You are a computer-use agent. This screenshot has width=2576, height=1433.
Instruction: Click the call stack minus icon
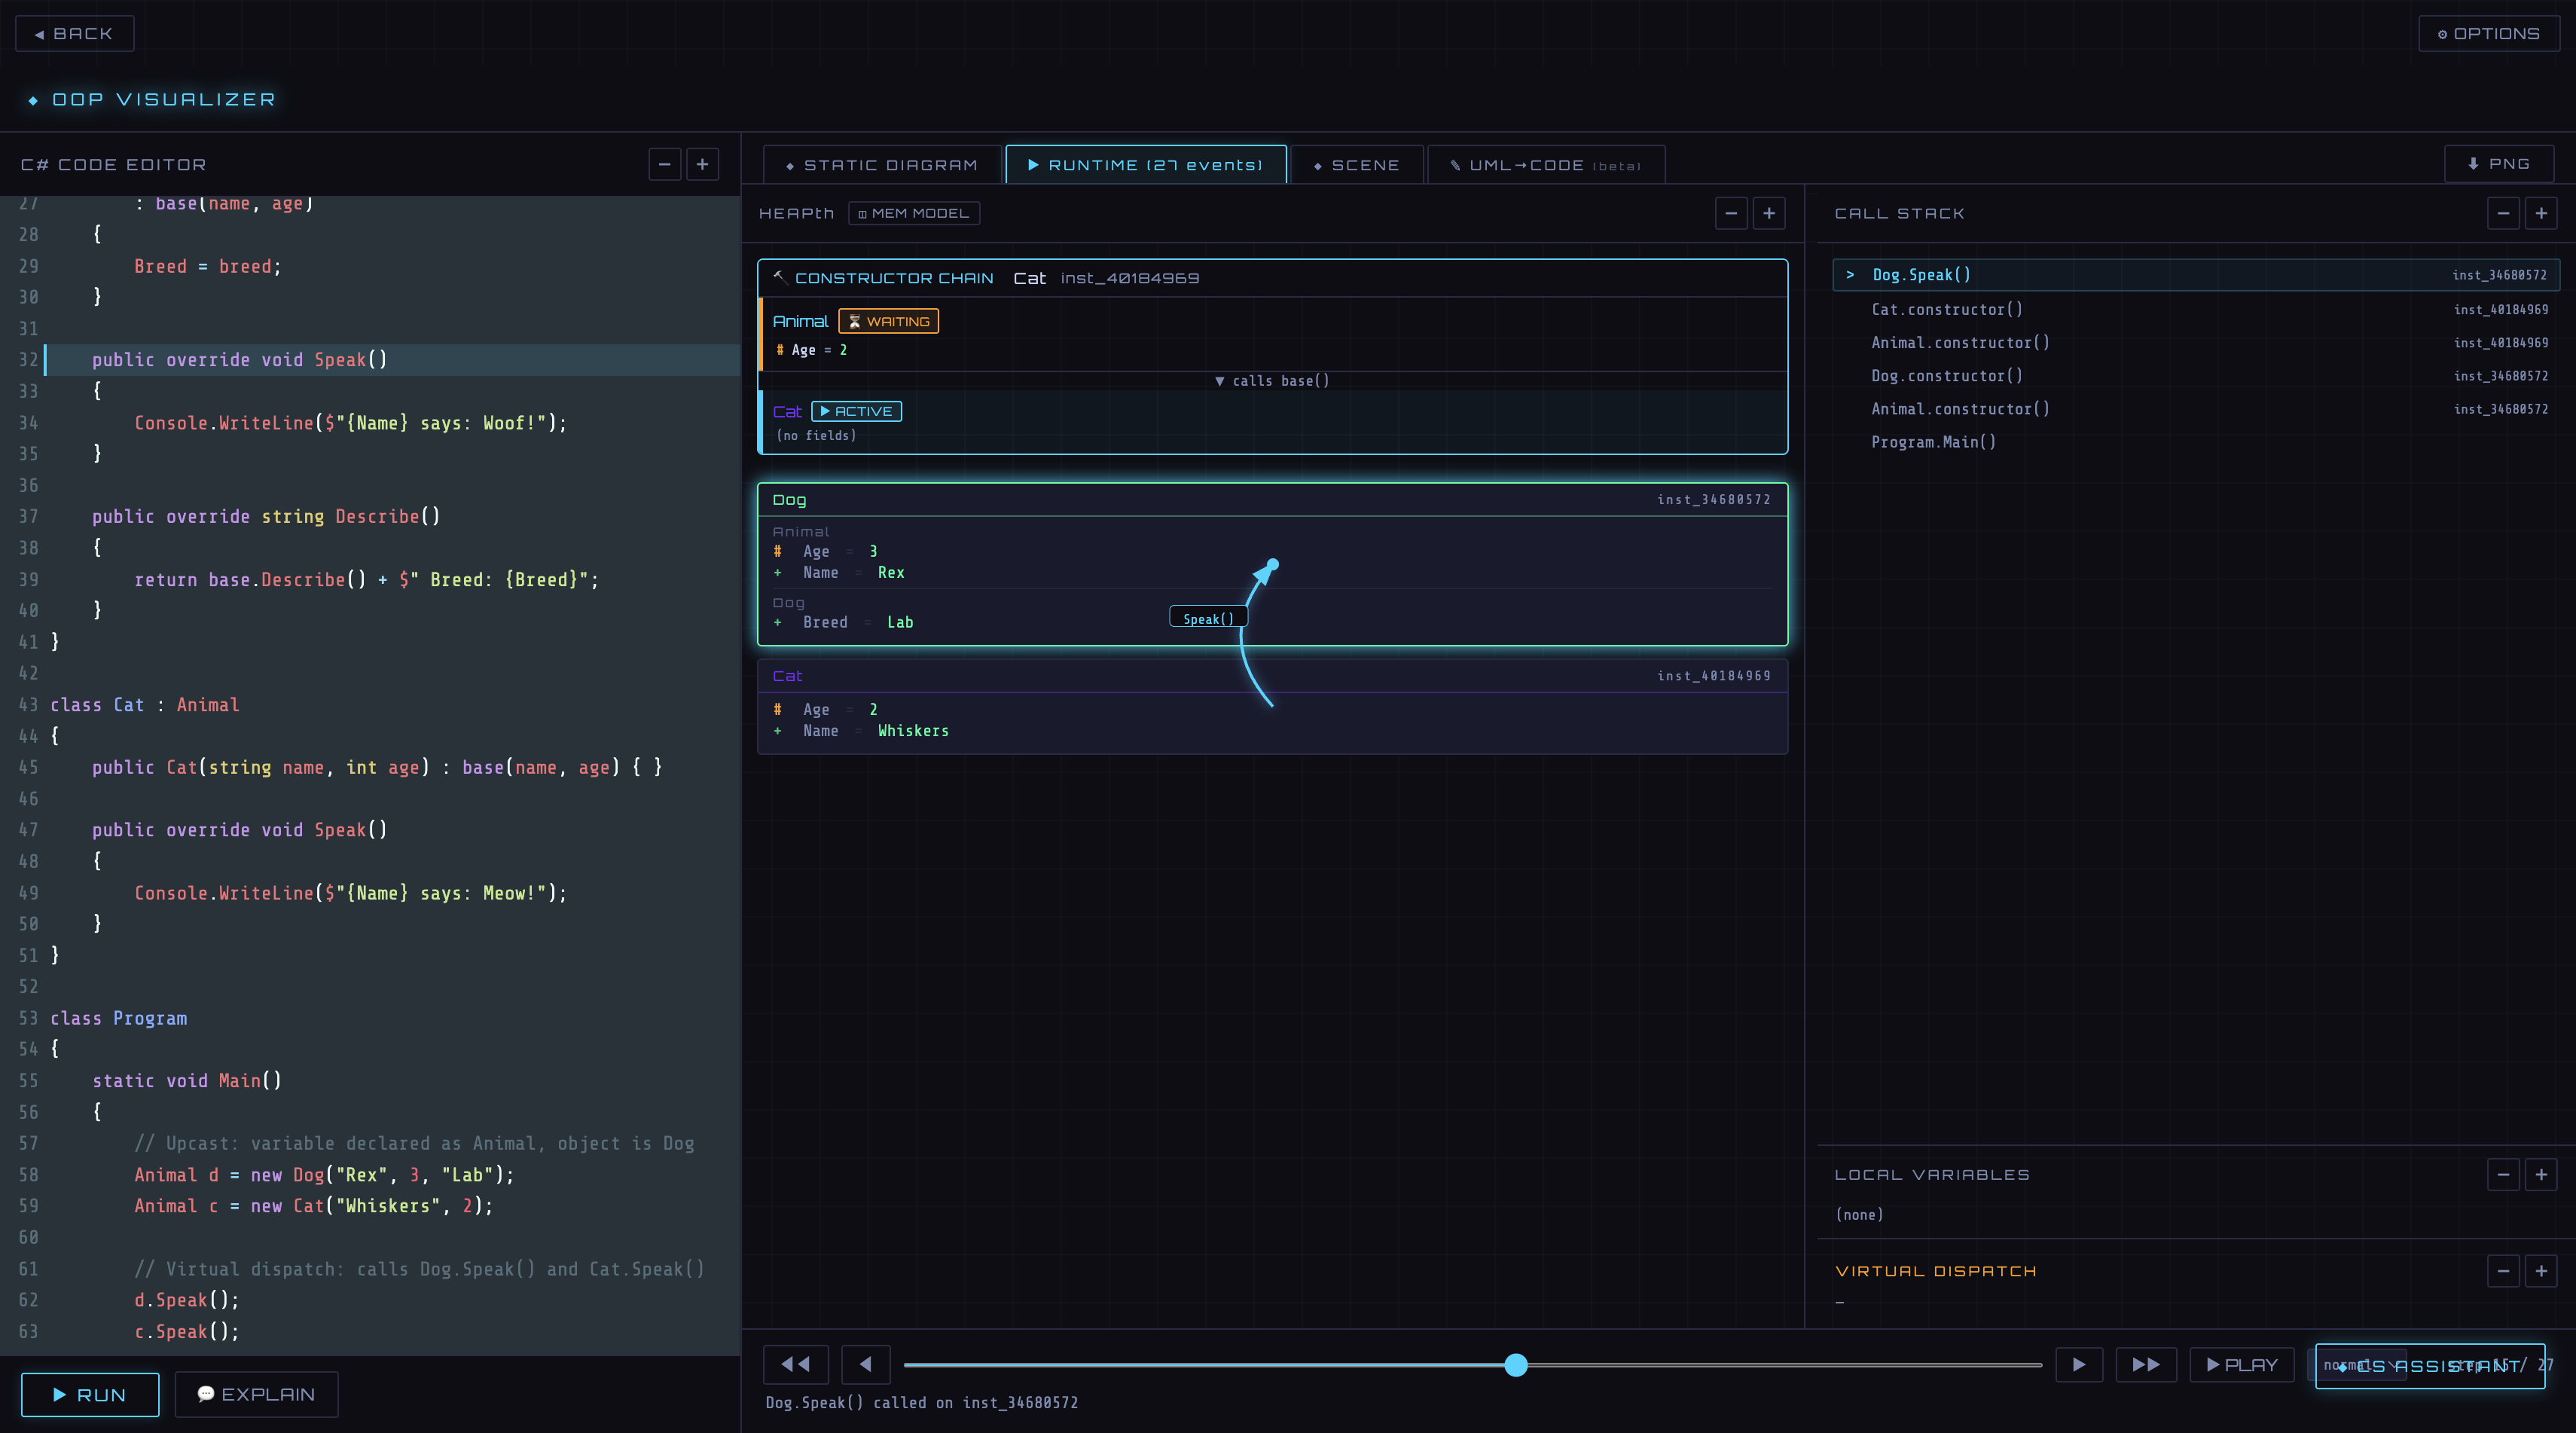pos(2502,213)
